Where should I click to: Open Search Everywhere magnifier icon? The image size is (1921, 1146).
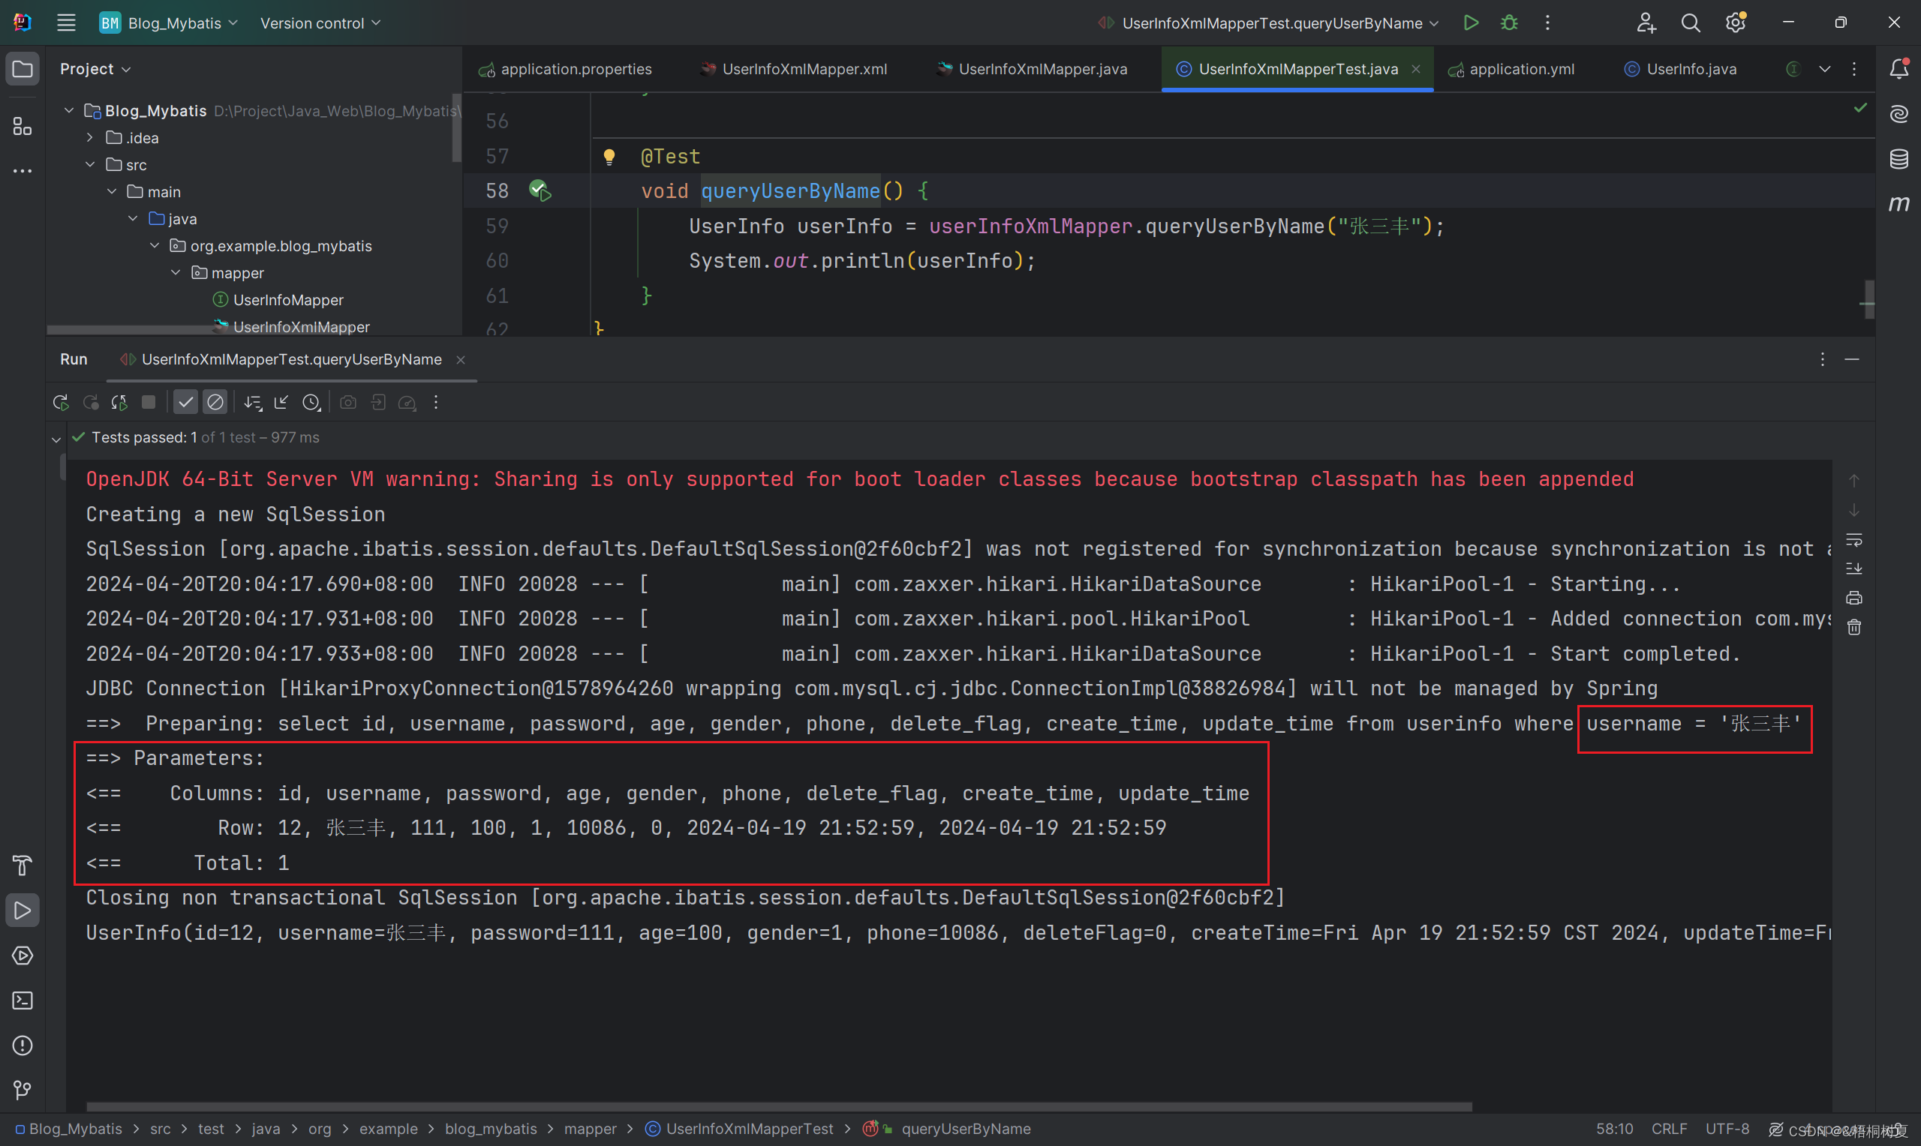pos(1691,23)
